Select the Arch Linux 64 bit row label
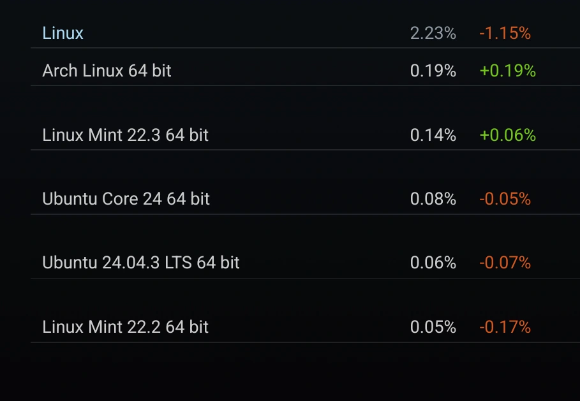Image resolution: width=580 pixels, height=401 pixels. [107, 71]
